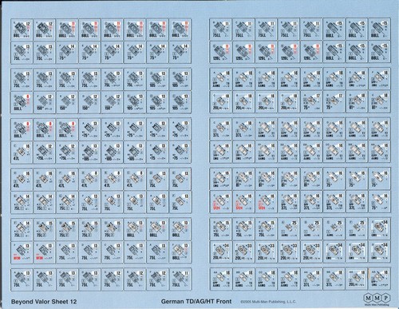
Task: Select the 75* counter beside the SPW 37L counters
Action: click(379, 202)
